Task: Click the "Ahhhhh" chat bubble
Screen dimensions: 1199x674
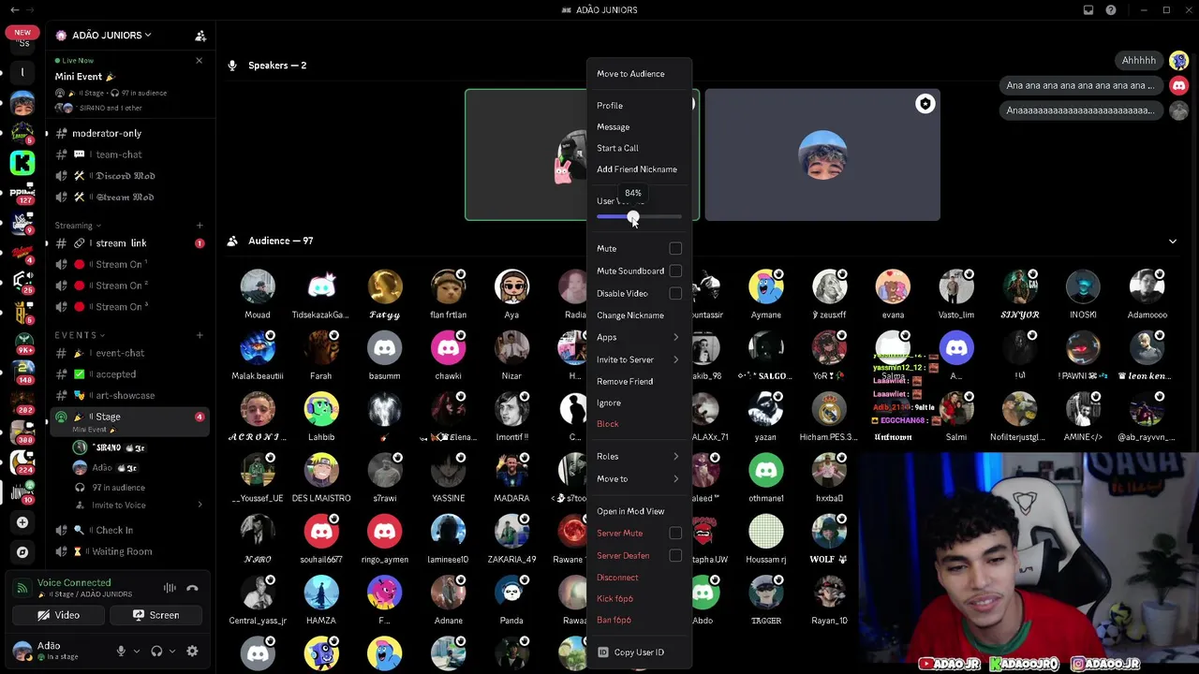Action: [1139, 61]
